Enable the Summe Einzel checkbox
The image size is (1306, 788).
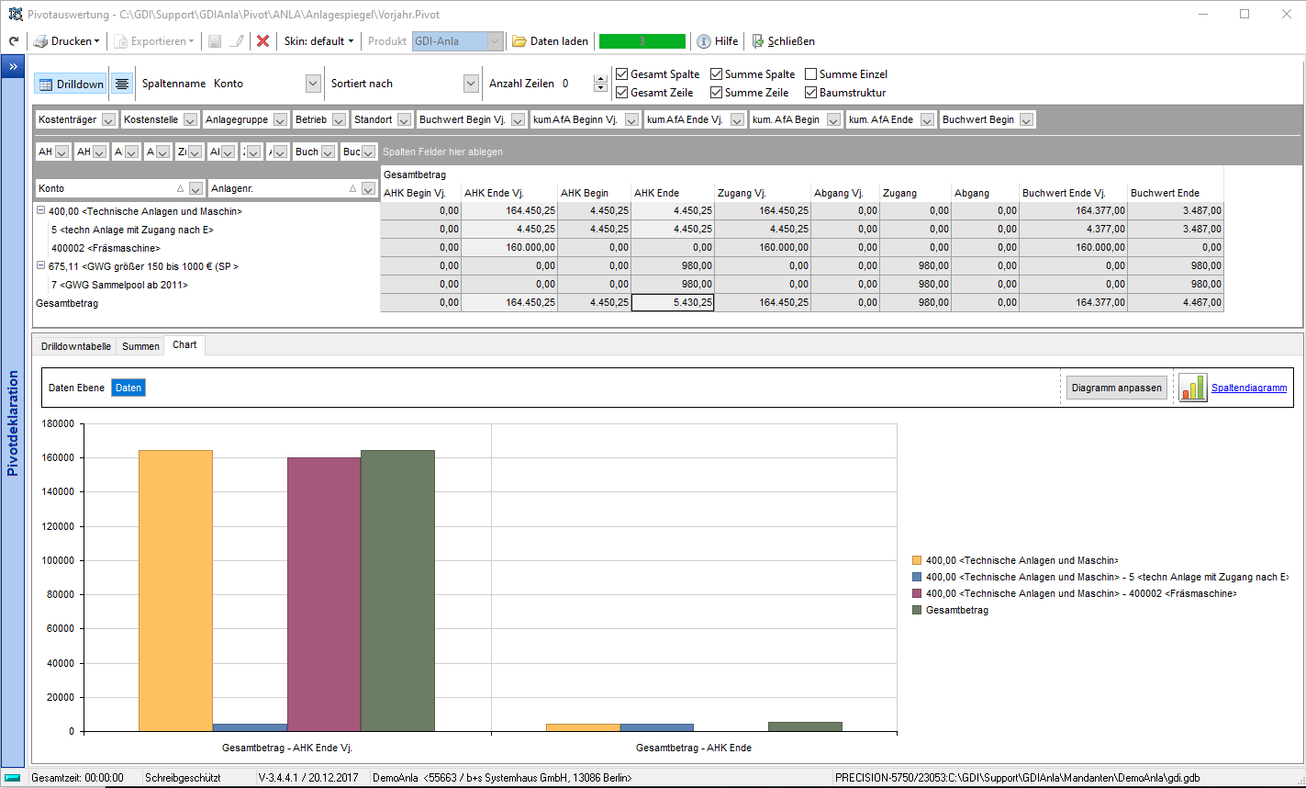click(811, 74)
